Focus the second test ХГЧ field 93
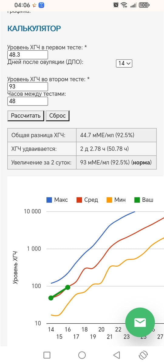Viewport: 164px width, 364px height. [28, 86]
